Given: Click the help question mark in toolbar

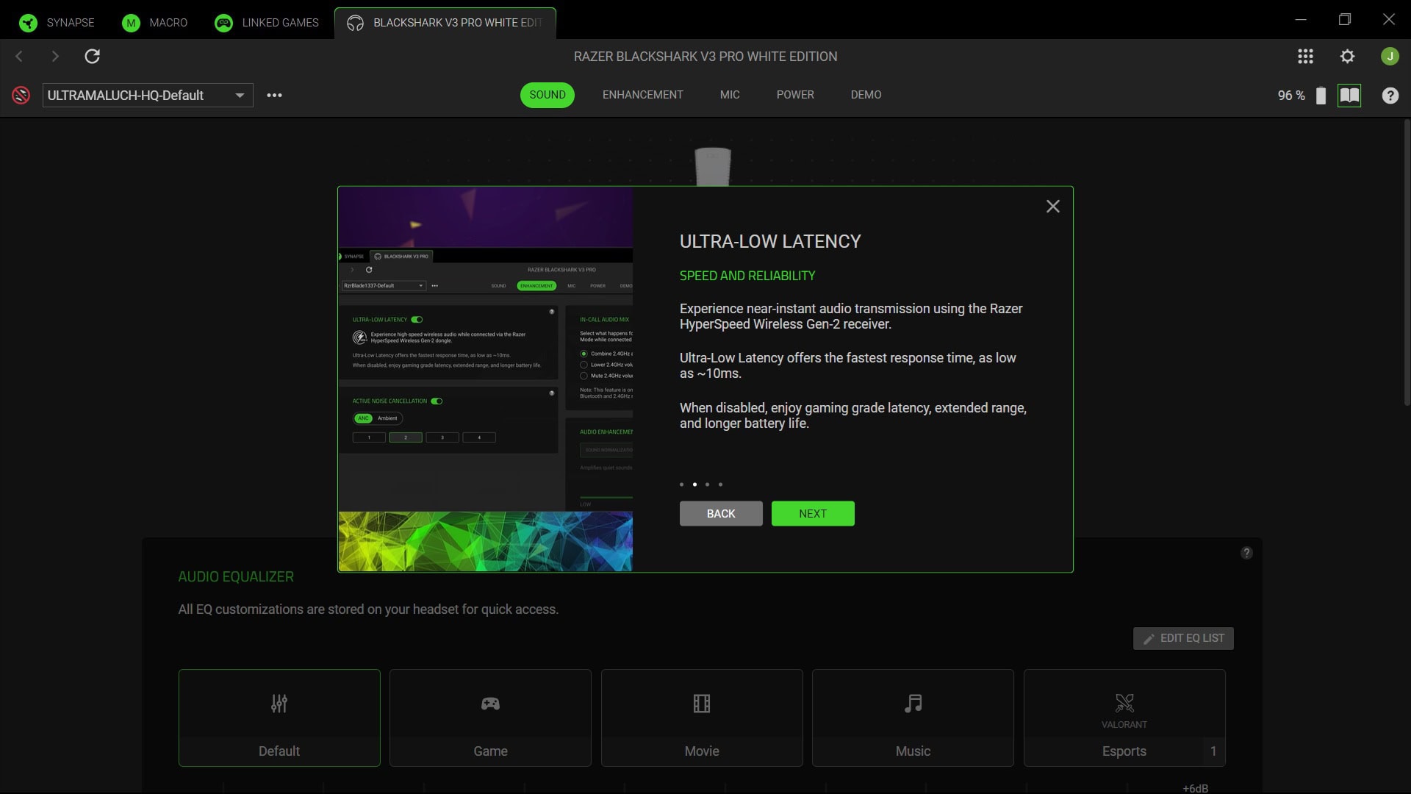Looking at the screenshot, I should click(x=1390, y=96).
